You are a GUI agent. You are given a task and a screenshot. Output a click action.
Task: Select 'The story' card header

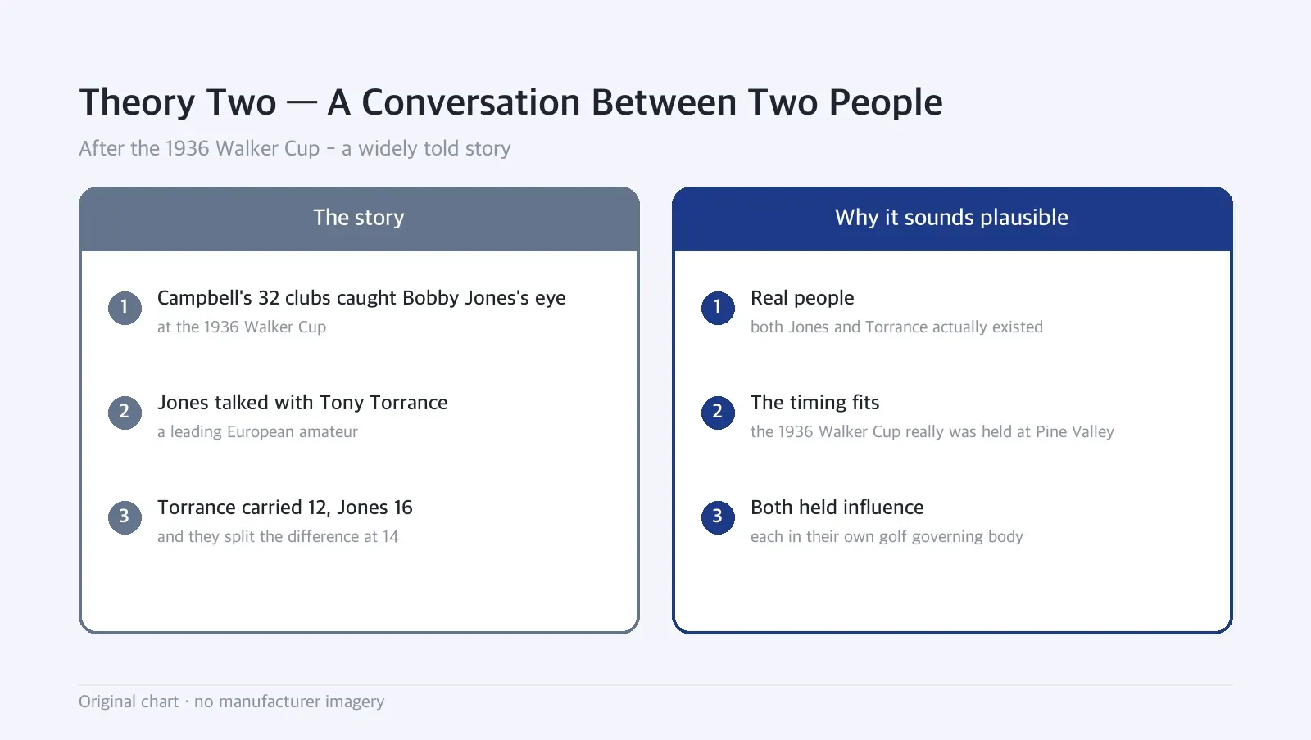[359, 218]
